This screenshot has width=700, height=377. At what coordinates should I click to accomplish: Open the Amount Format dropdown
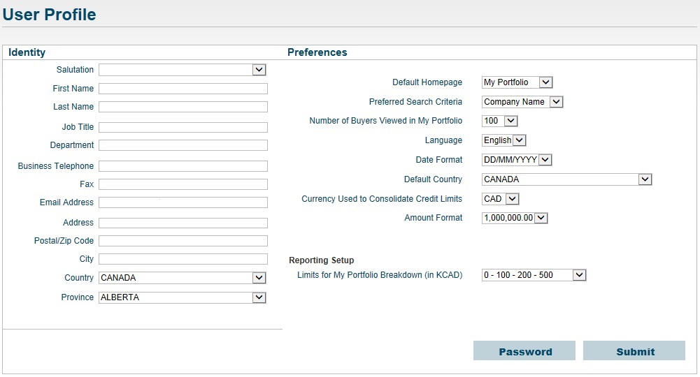point(515,218)
